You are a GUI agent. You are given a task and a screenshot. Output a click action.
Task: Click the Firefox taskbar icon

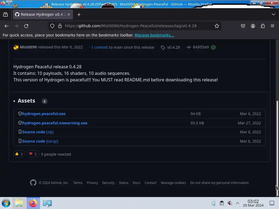33,203
